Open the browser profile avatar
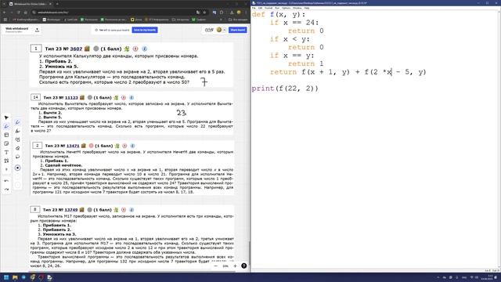Image resolution: width=501 pixels, height=282 pixels. [239, 13]
